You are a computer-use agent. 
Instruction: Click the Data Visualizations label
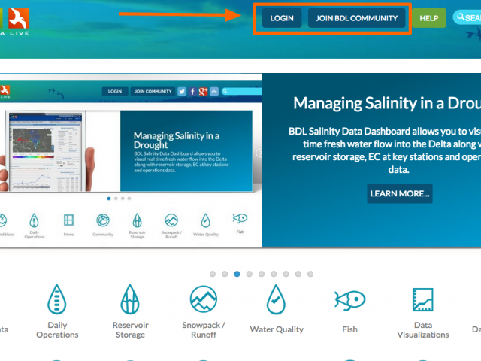(x=423, y=329)
